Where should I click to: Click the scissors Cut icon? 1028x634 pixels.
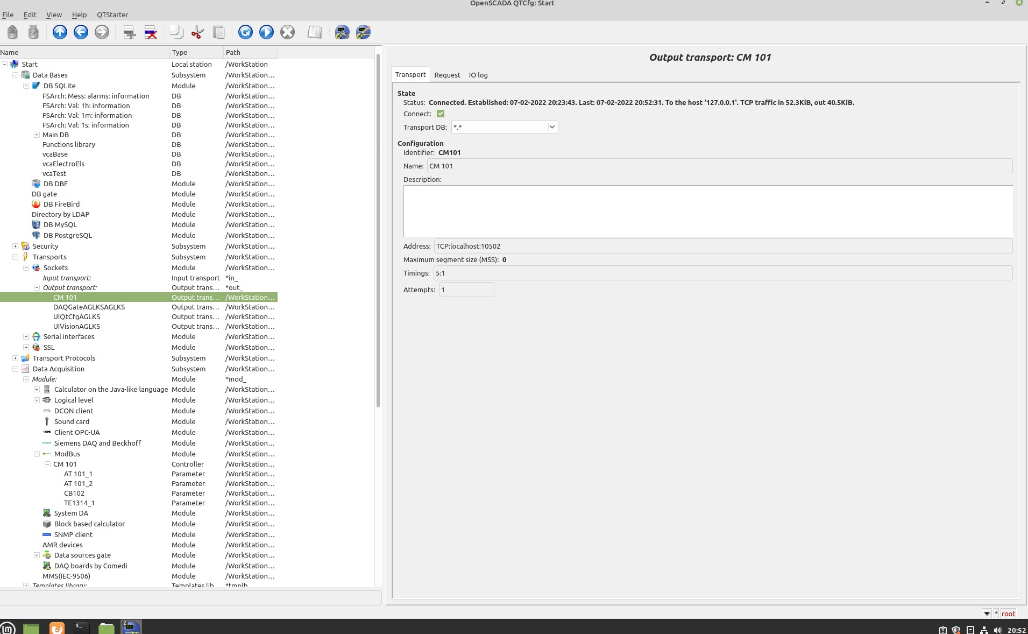pos(197,32)
